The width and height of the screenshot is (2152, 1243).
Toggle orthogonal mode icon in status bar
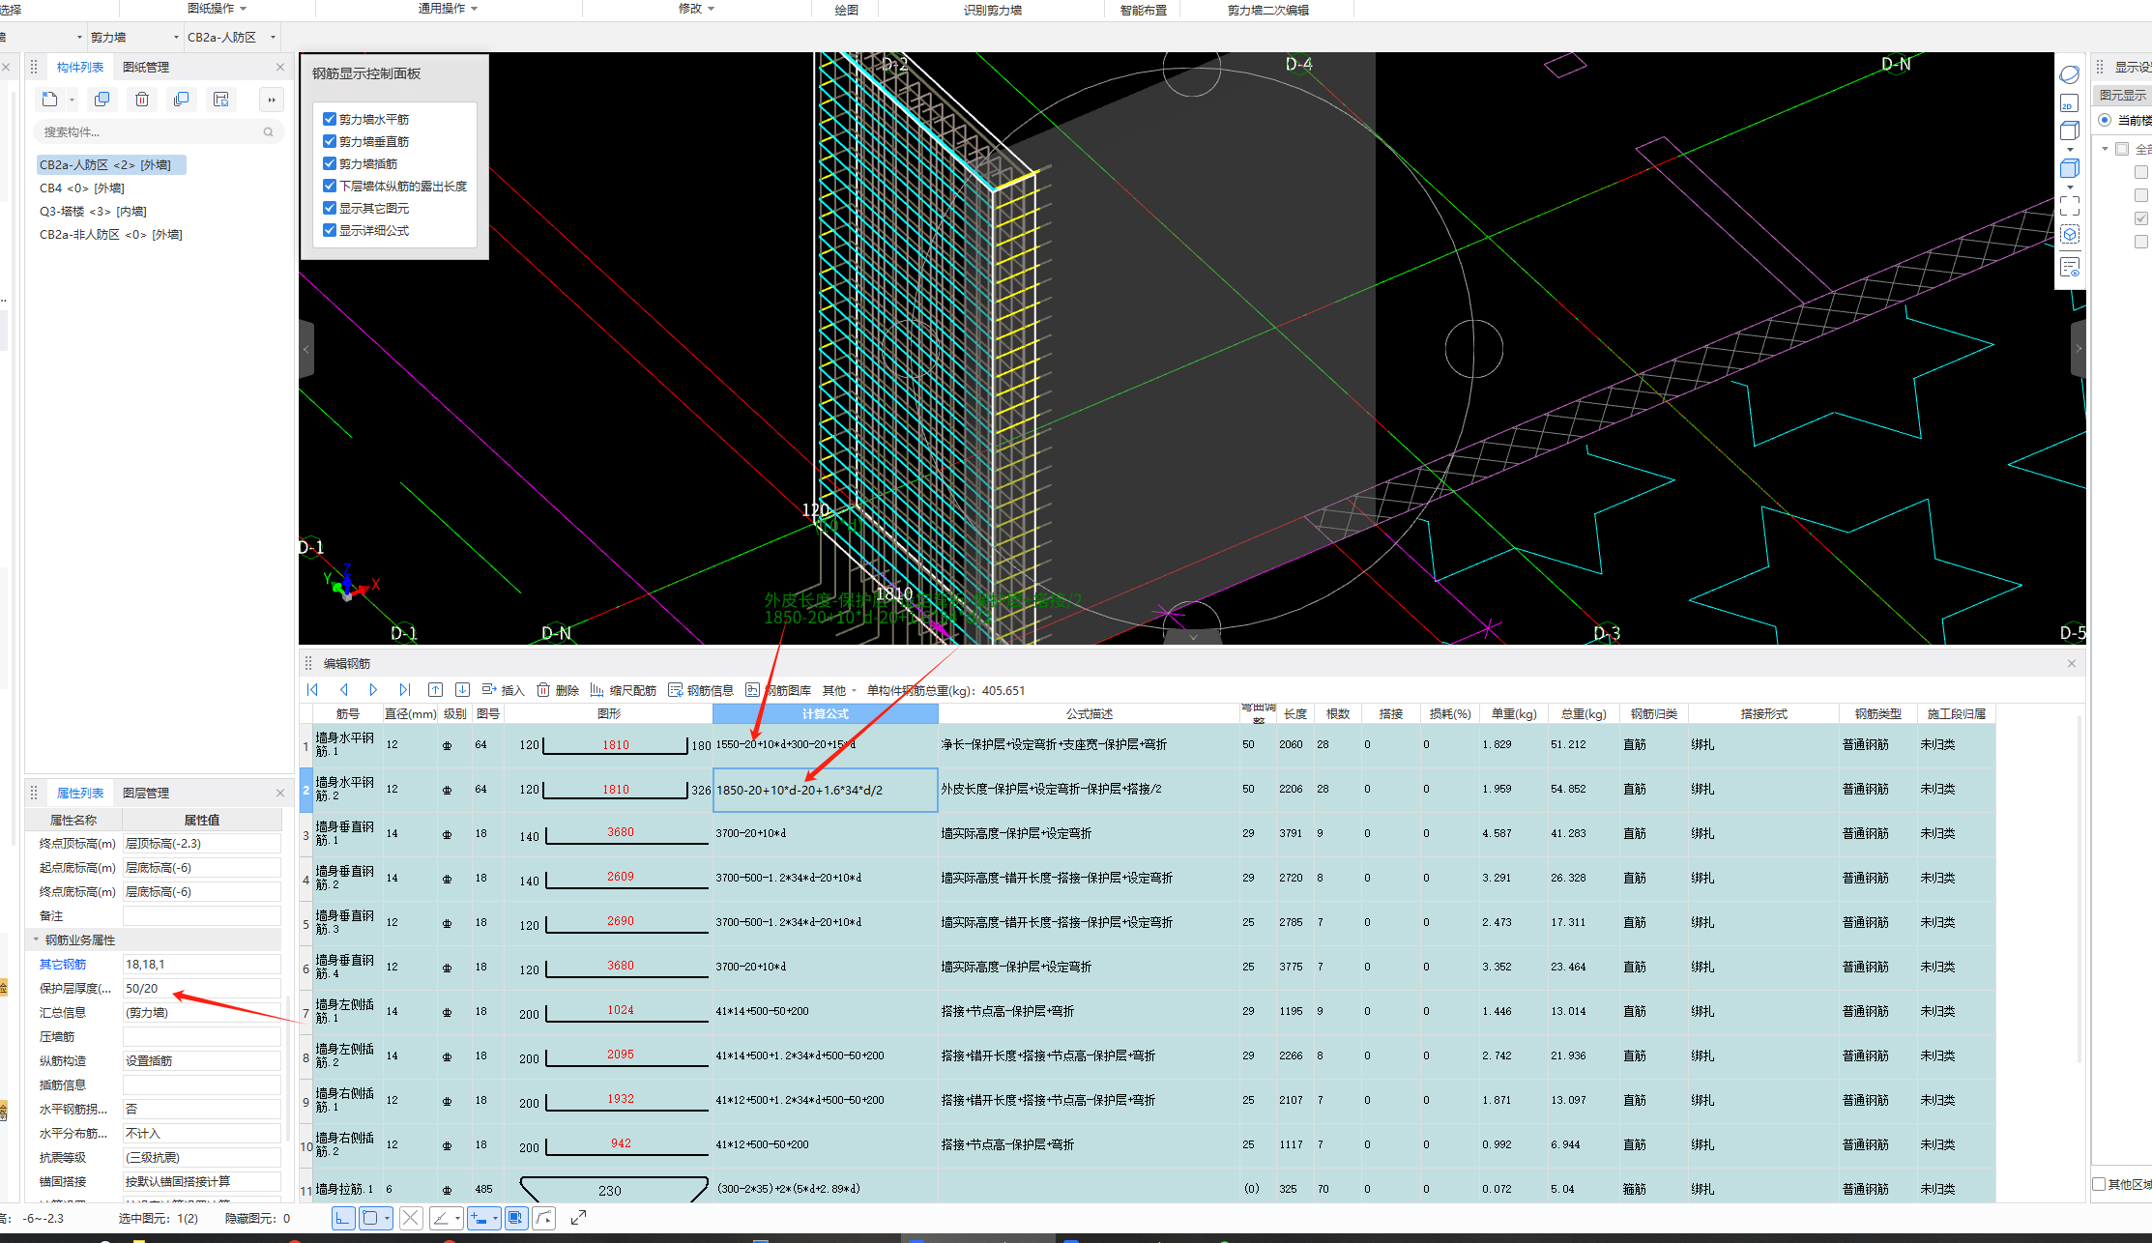pyautogui.click(x=343, y=1219)
